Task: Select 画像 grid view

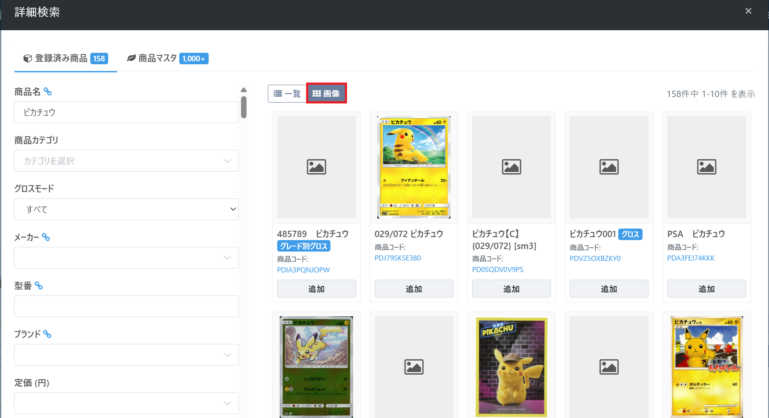Action: coord(326,94)
